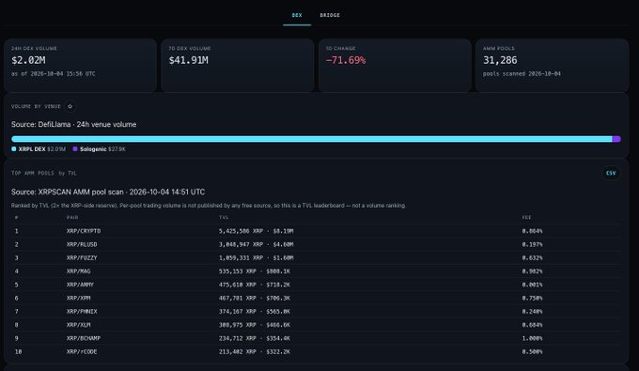
Task: Click the $4.60M TVL value
Action: pyautogui.click(x=283, y=244)
